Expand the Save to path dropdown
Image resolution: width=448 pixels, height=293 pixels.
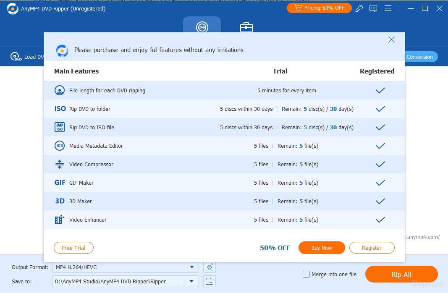tap(191, 281)
